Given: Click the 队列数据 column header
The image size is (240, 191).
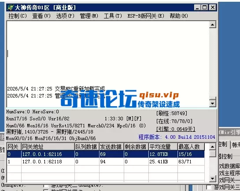Looking at the screenshot, I should pos(87,147).
